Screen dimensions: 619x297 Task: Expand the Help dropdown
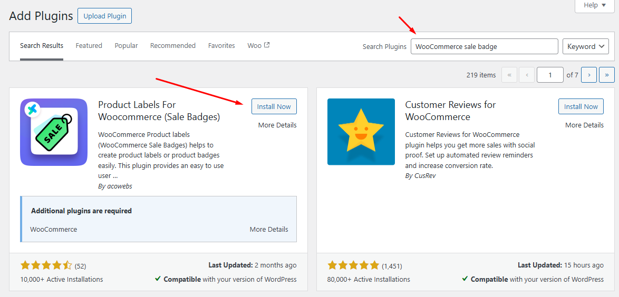[x=595, y=5]
